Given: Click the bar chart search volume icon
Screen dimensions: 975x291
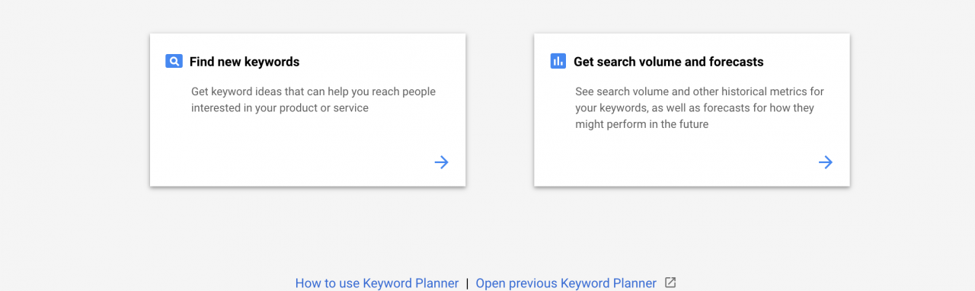Looking at the screenshot, I should (558, 62).
